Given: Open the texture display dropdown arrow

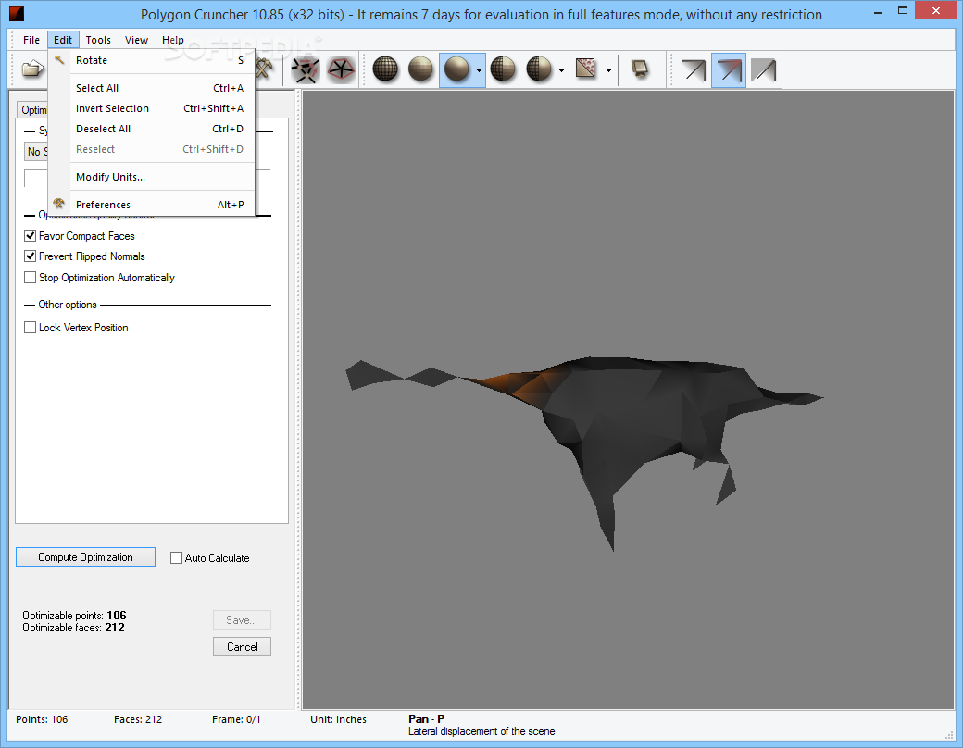Looking at the screenshot, I should 608,70.
